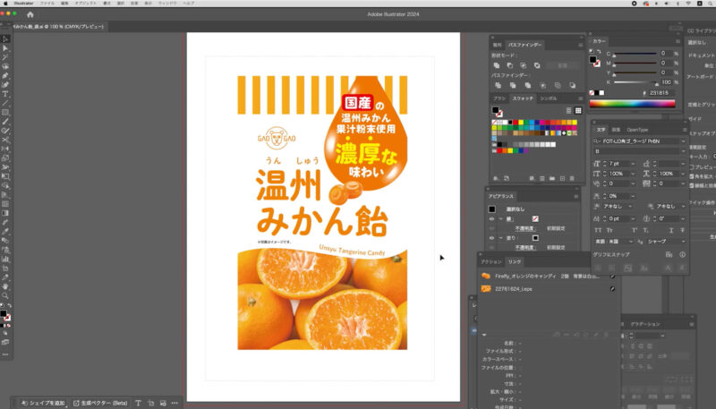This screenshot has height=409, width=716.
Task: Select the Direct Selection tool
Action: [x=5, y=48]
